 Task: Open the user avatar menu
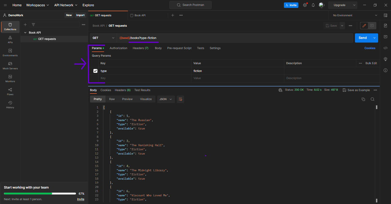(321, 5)
